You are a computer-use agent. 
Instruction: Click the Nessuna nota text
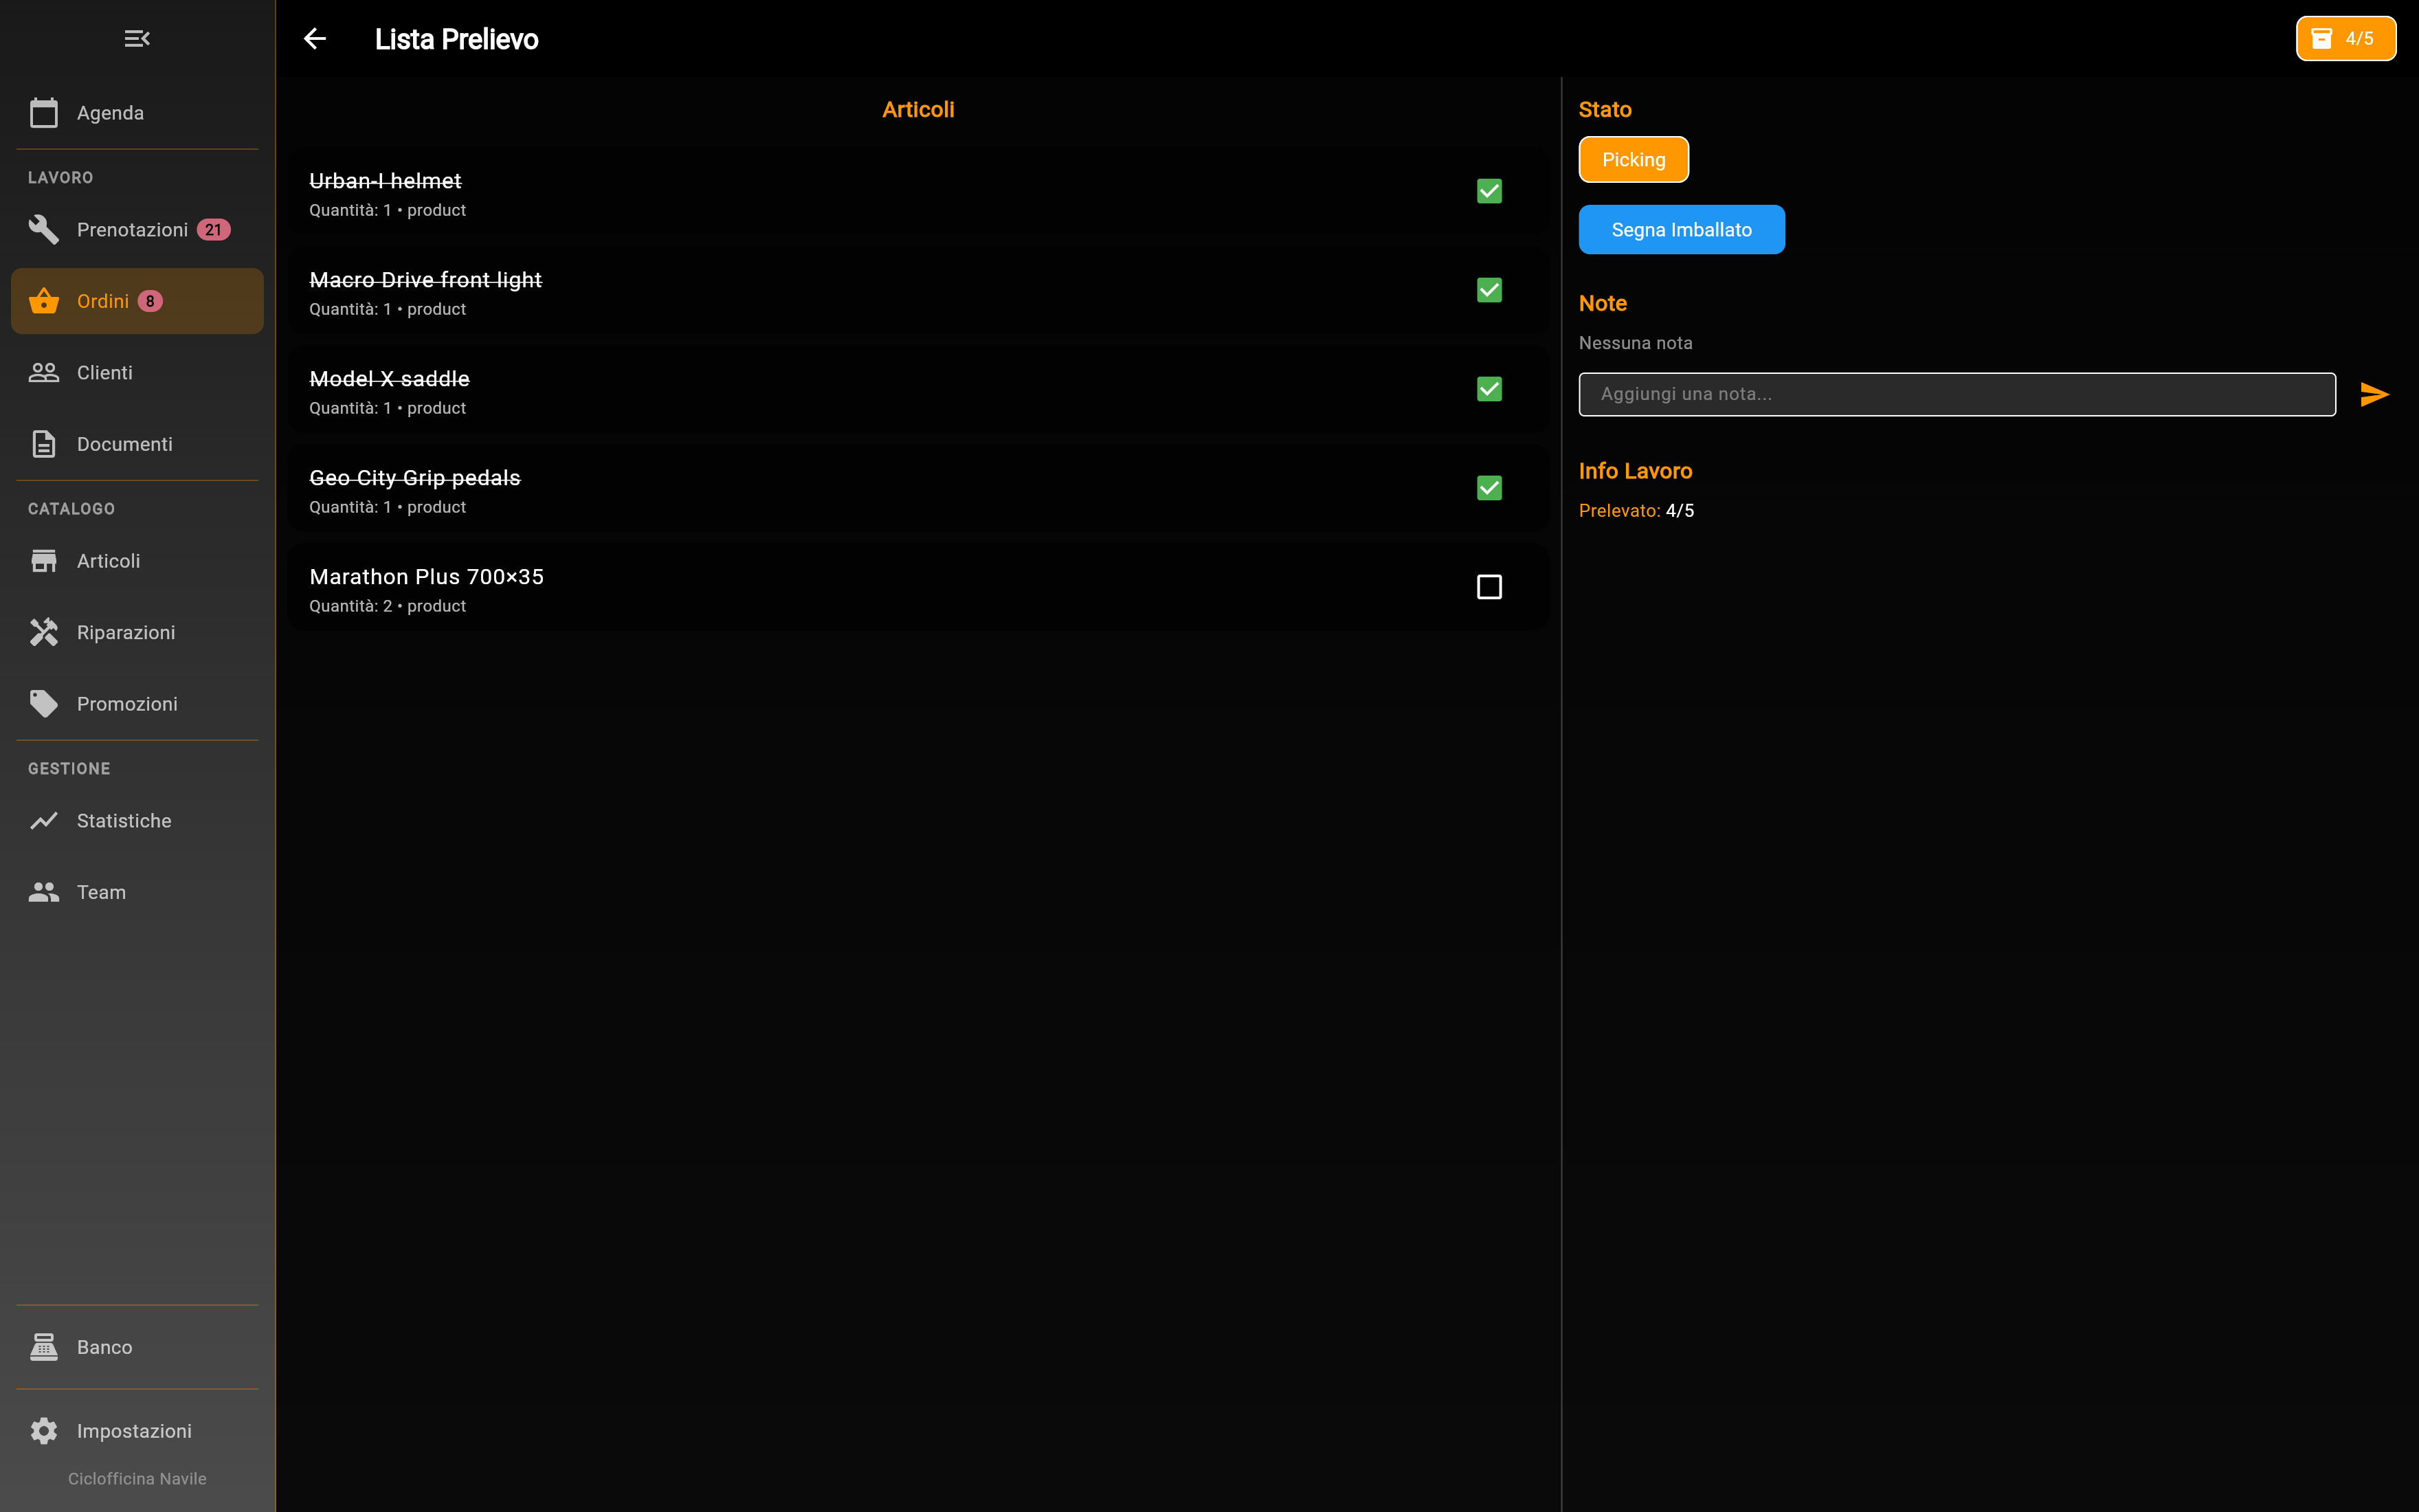(x=1636, y=343)
